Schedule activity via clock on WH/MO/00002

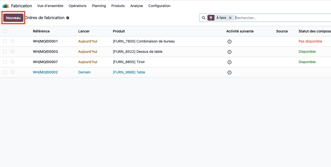229,72
